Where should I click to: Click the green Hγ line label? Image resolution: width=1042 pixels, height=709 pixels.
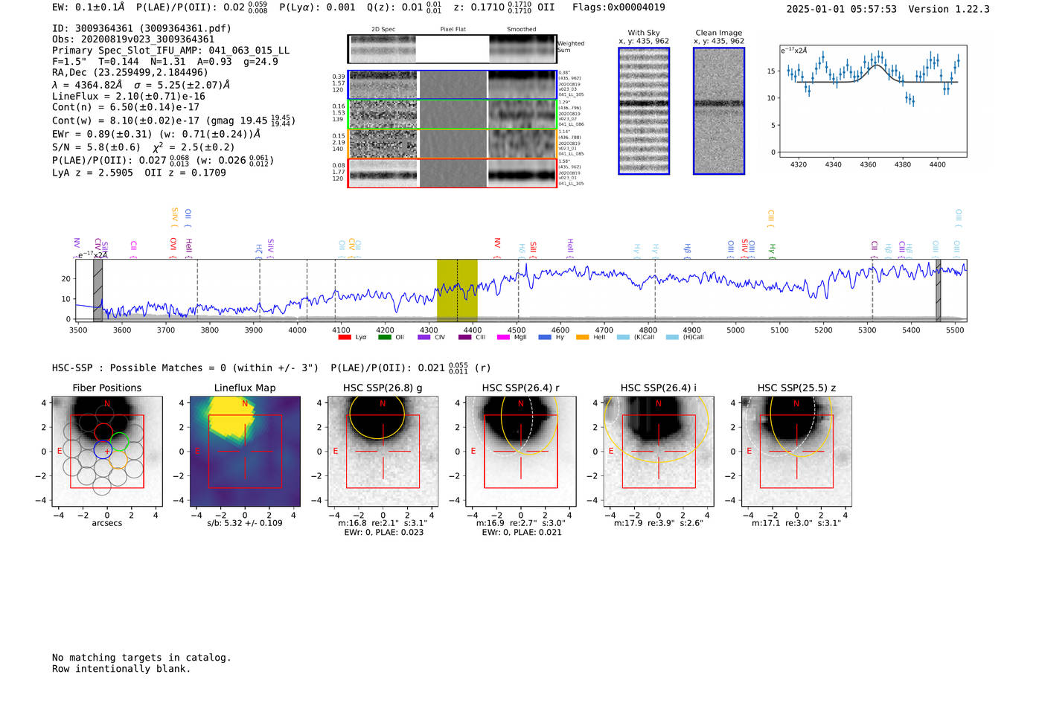772,250
